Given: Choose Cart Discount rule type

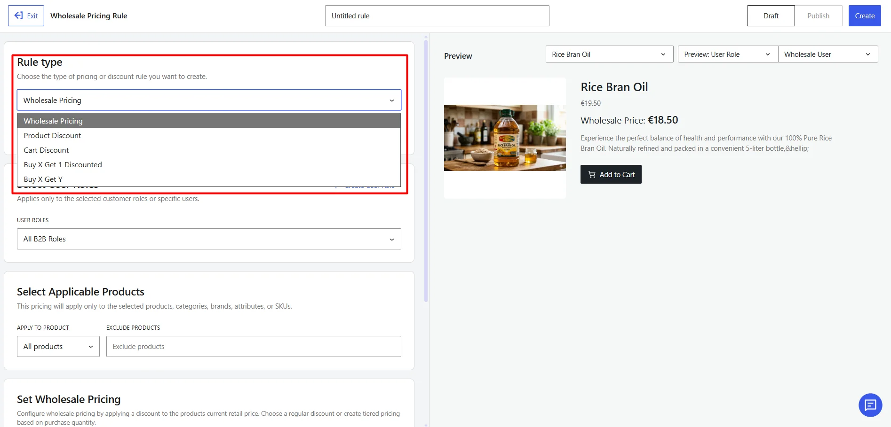Looking at the screenshot, I should [x=209, y=150].
